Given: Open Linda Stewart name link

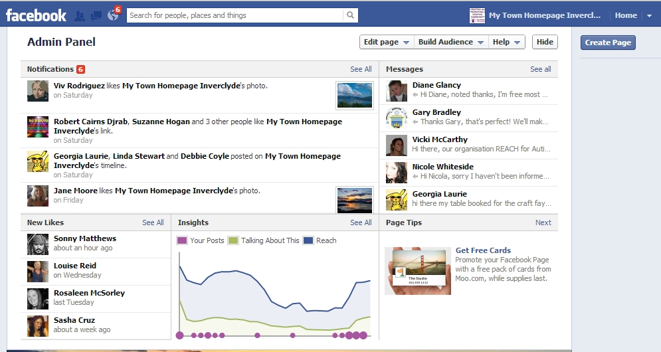Looking at the screenshot, I should click(139, 156).
